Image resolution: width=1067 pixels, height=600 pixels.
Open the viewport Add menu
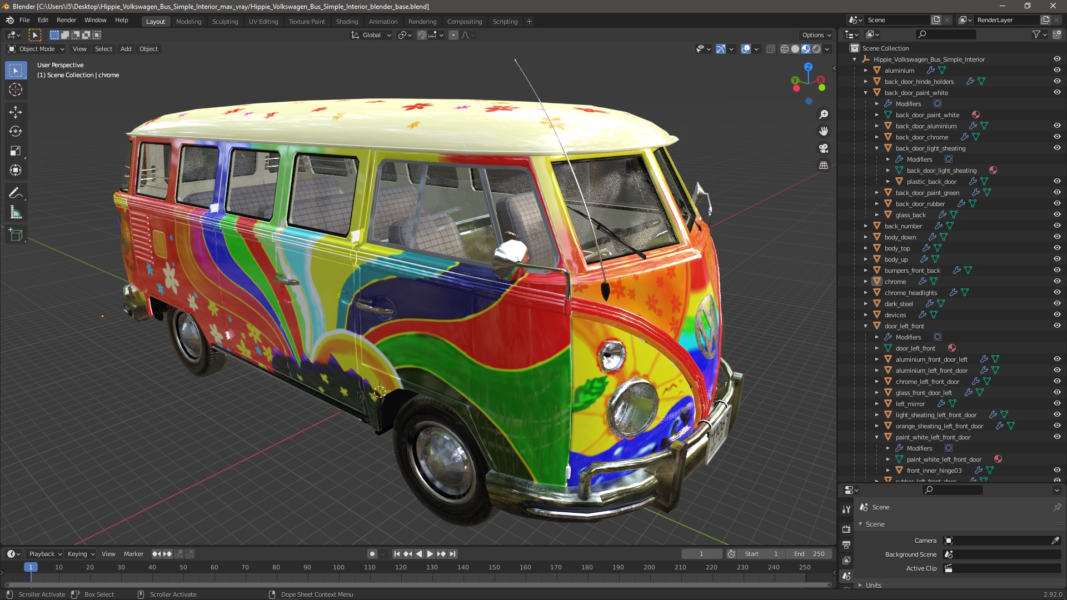[126, 49]
